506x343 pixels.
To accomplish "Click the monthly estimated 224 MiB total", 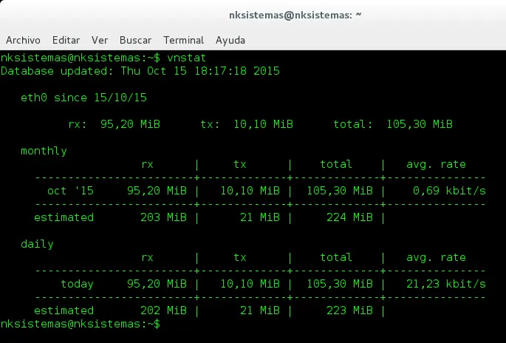I will tap(349, 217).
